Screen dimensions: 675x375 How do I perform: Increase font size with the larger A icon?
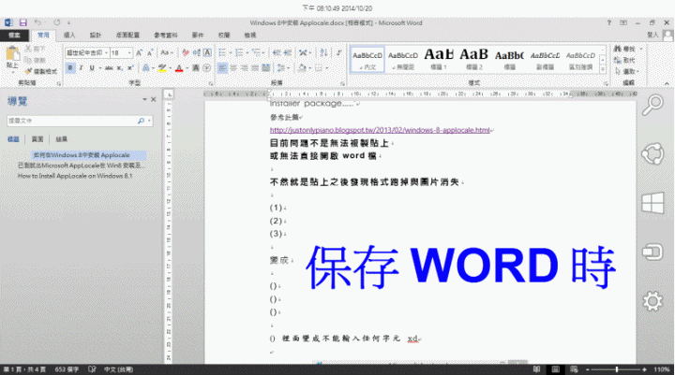coord(139,52)
